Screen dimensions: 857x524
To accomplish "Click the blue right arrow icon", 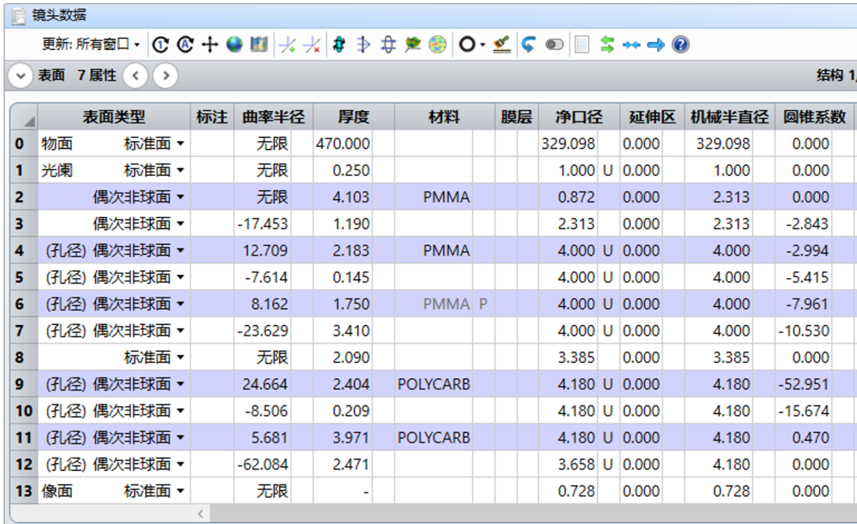I will (656, 44).
